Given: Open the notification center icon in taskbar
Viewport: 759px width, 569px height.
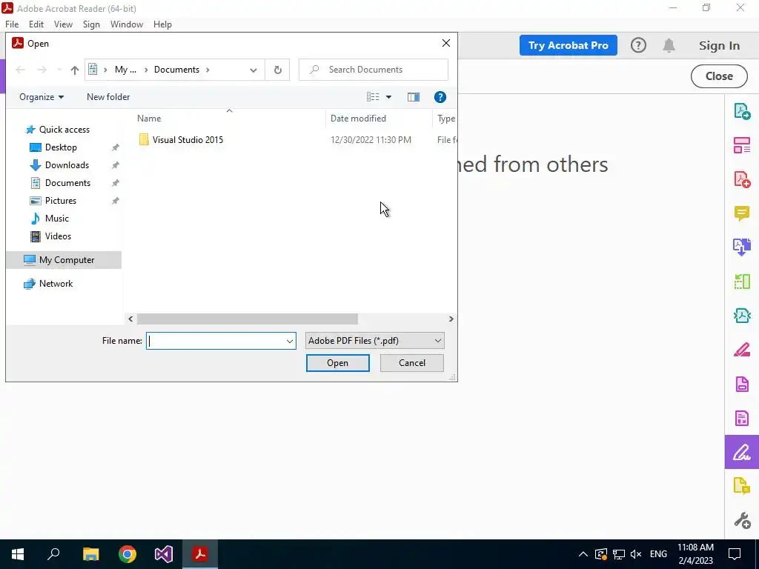Looking at the screenshot, I should point(735,554).
